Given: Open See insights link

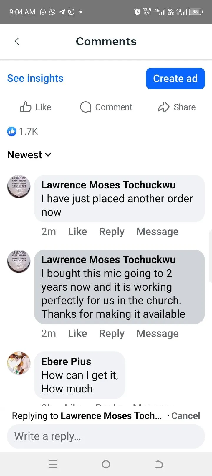Looking at the screenshot, I should click(x=35, y=78).
